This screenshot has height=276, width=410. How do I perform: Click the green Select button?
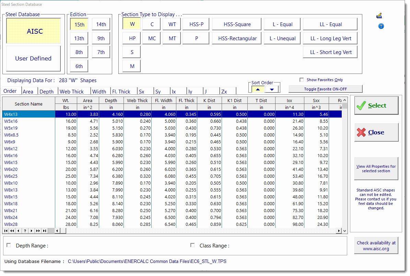[376, 106]
